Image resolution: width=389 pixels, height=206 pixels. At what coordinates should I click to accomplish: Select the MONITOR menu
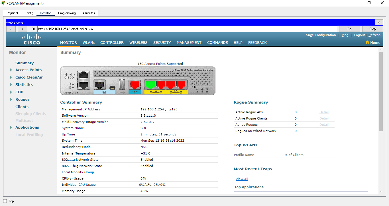[x=68, y=43]
